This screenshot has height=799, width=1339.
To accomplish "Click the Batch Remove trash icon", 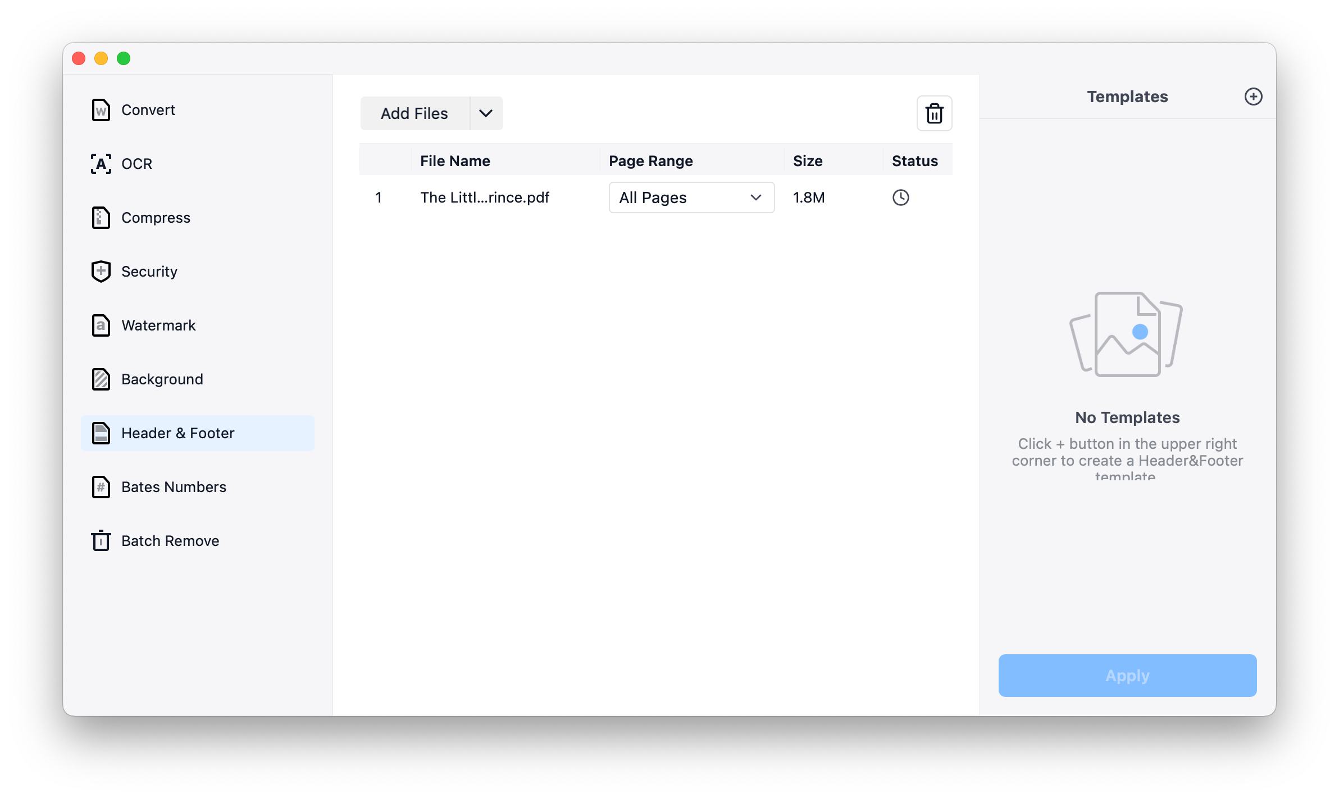I will [x=101, y=541].
